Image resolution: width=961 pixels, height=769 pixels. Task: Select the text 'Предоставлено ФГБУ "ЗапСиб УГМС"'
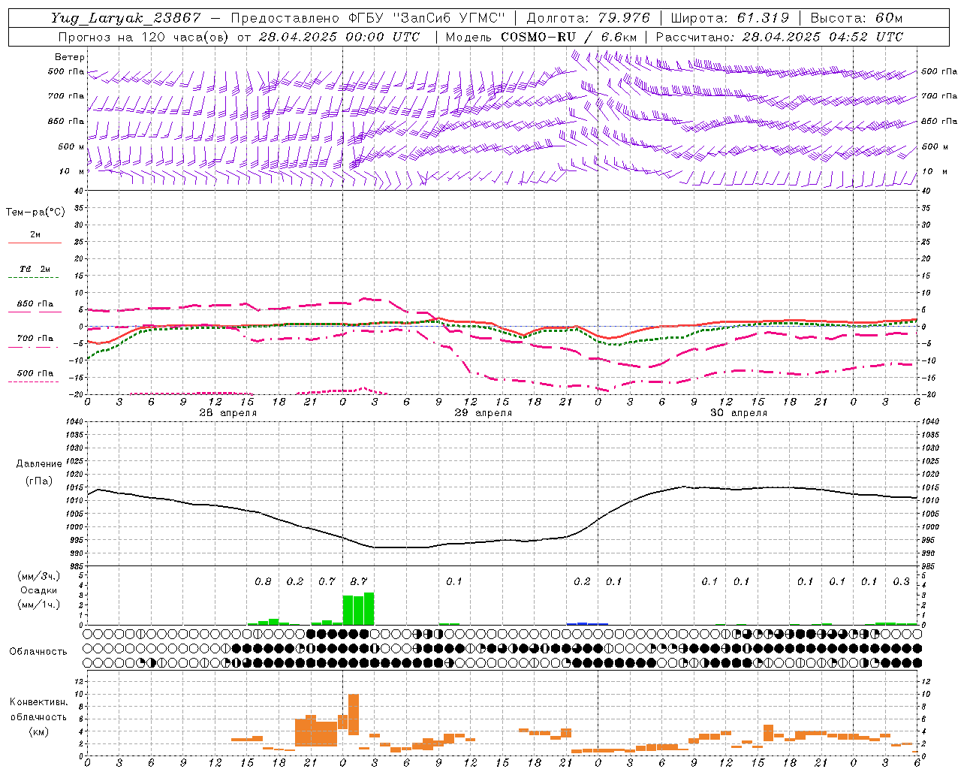pyautogui.click(x=368, y=19)
